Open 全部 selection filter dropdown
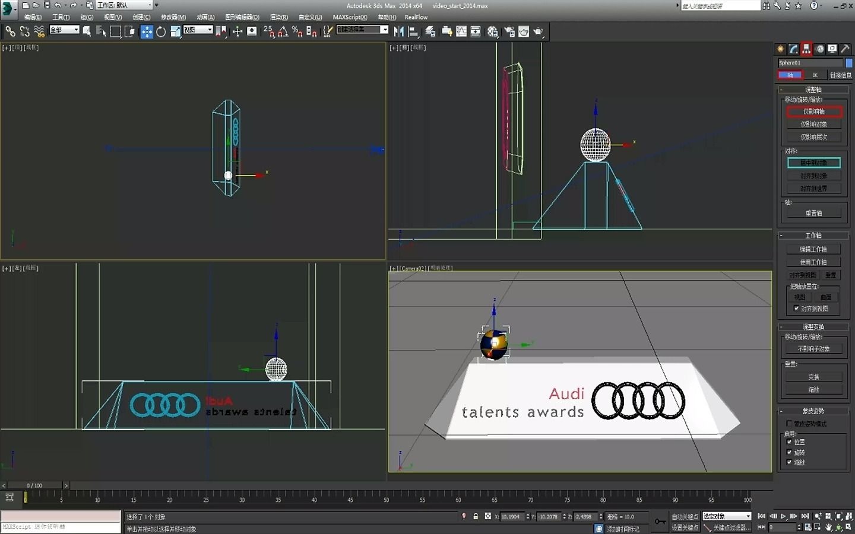Image resolution: width=855 pixels, height=534 pixels. [64, 30]
